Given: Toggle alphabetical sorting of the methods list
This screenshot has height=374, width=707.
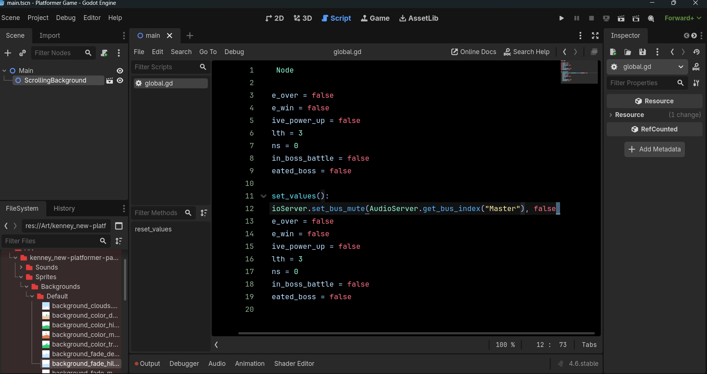Looking at the screenshot, I should [204, 213].
